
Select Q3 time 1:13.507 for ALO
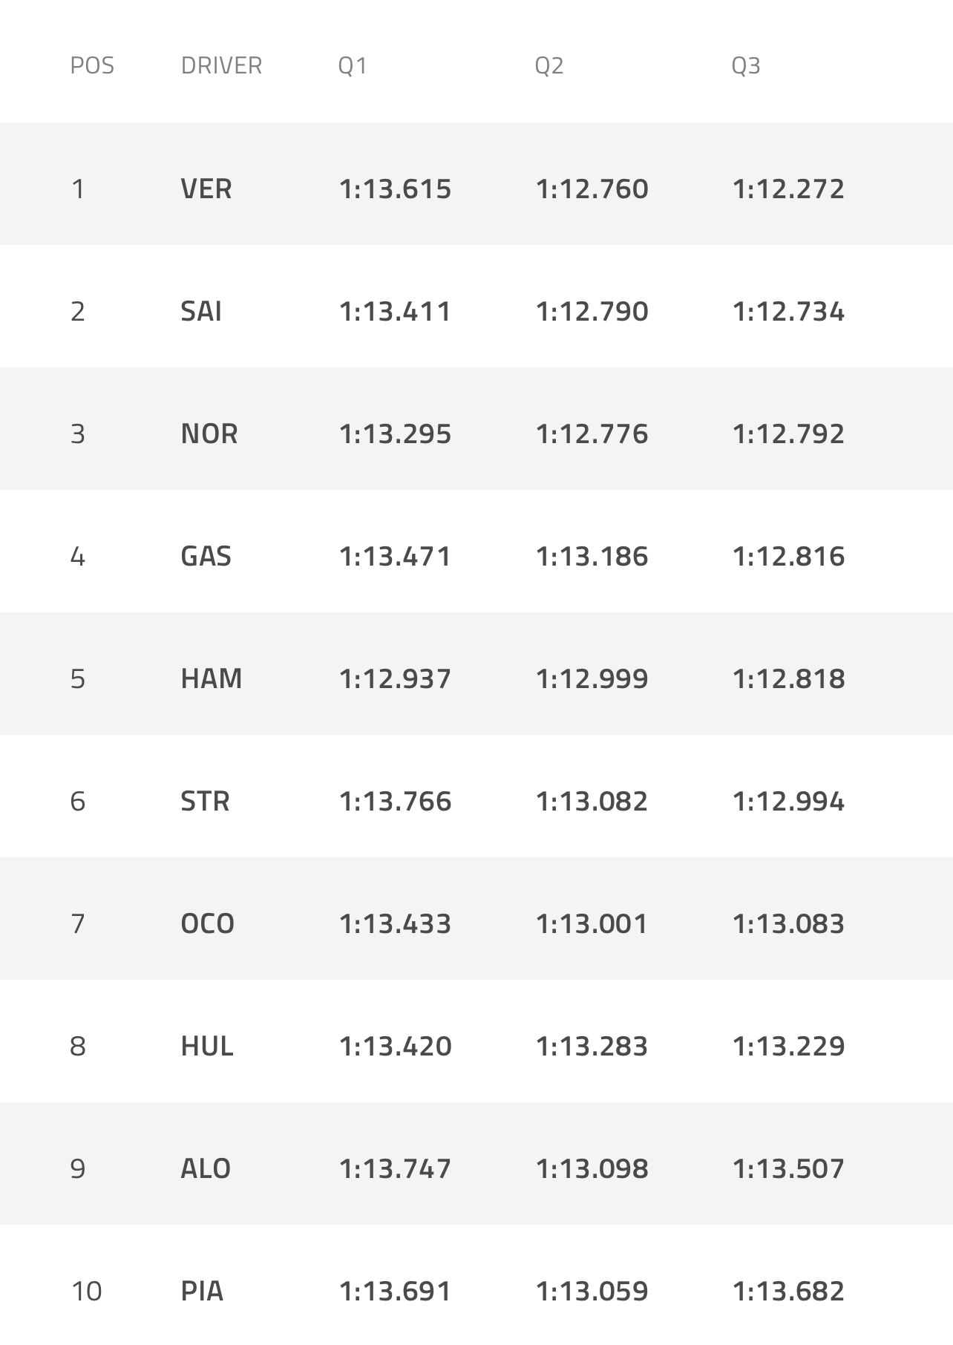(x=788, y=1169)
